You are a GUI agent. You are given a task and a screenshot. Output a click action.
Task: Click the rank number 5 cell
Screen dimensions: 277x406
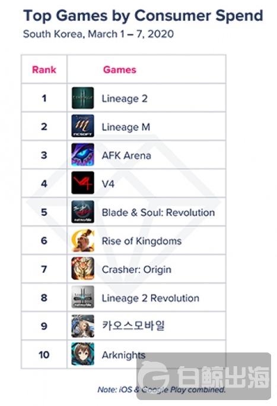tap(44, 212)
